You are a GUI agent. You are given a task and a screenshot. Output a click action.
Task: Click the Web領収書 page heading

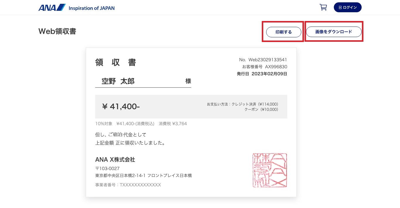coord(57,31)
